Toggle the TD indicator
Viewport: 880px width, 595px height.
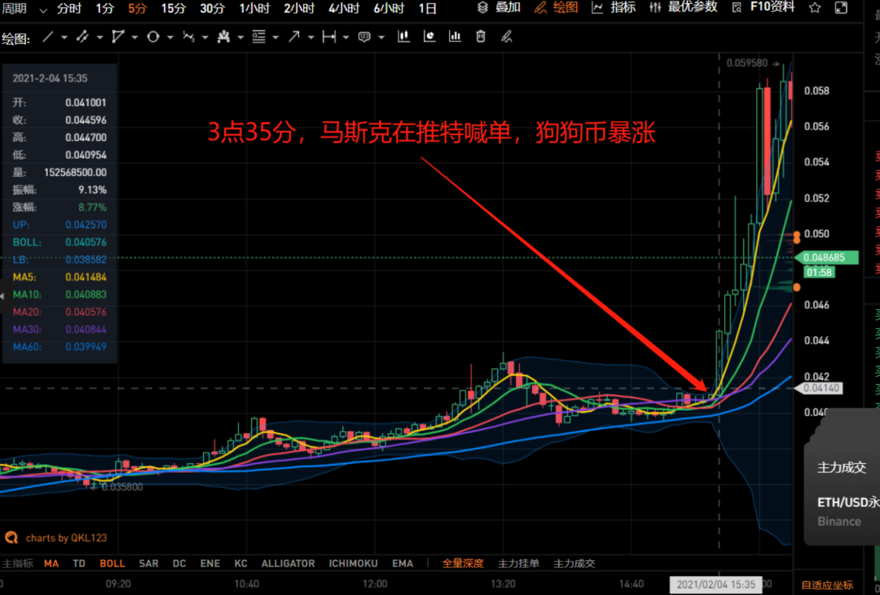point(79,563)
